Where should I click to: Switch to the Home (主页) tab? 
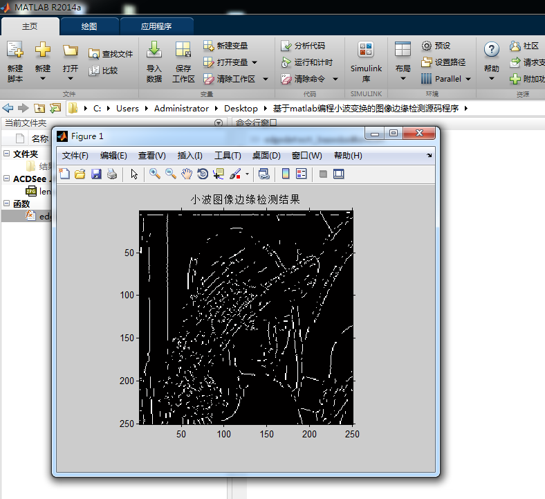(x=30, y=26)
